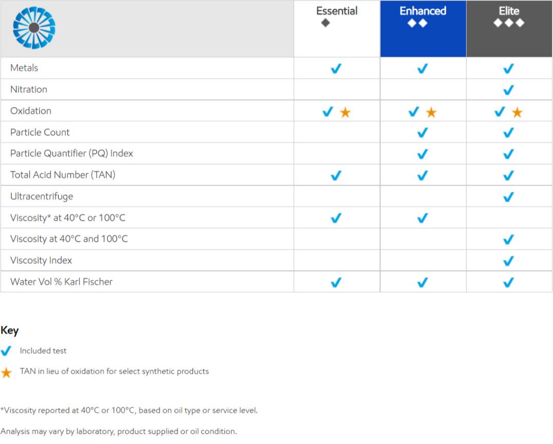Click the Nitration checkmark under Elite
553x444 pixels.
click(x=508, y=90)
